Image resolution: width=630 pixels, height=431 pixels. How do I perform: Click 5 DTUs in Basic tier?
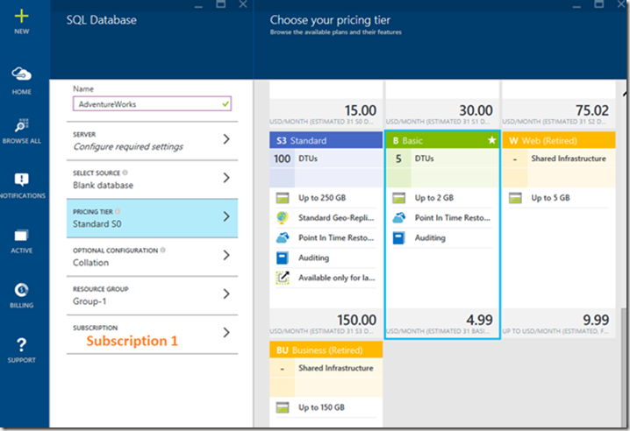442,159
